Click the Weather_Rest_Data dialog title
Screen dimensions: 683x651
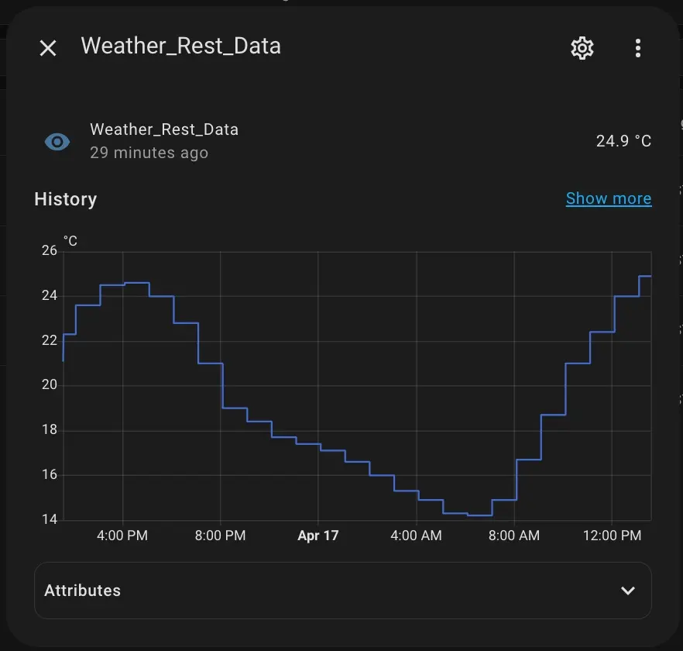[180, 46]
